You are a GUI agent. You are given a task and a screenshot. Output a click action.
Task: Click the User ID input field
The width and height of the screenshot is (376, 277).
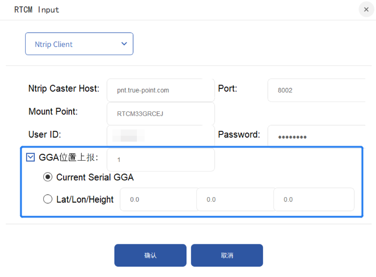[160, 135]
